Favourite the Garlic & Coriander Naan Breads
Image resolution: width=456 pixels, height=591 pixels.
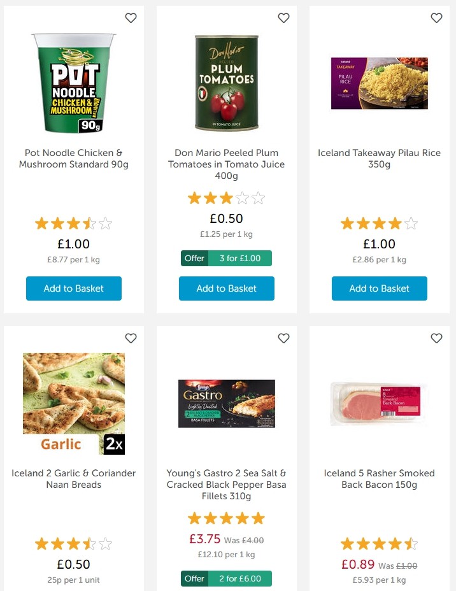click(x=131, y=338)
